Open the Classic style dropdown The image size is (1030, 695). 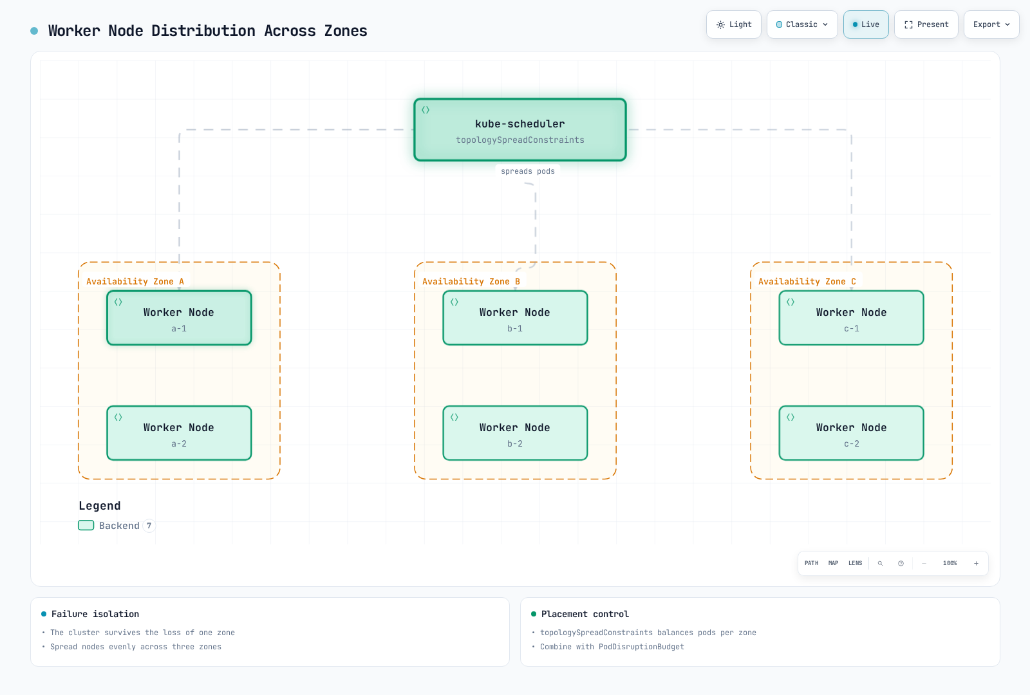(x=802, y=24)
